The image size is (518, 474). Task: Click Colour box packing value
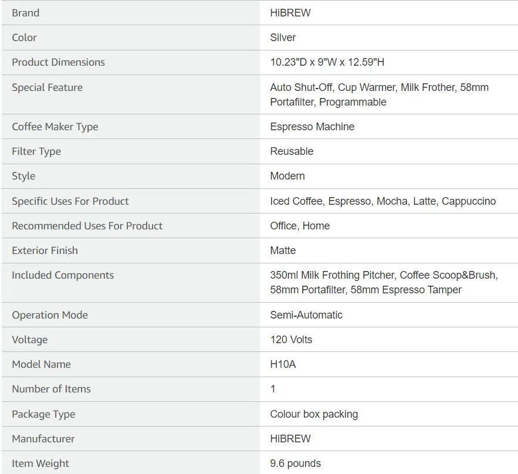pos(314,414)
